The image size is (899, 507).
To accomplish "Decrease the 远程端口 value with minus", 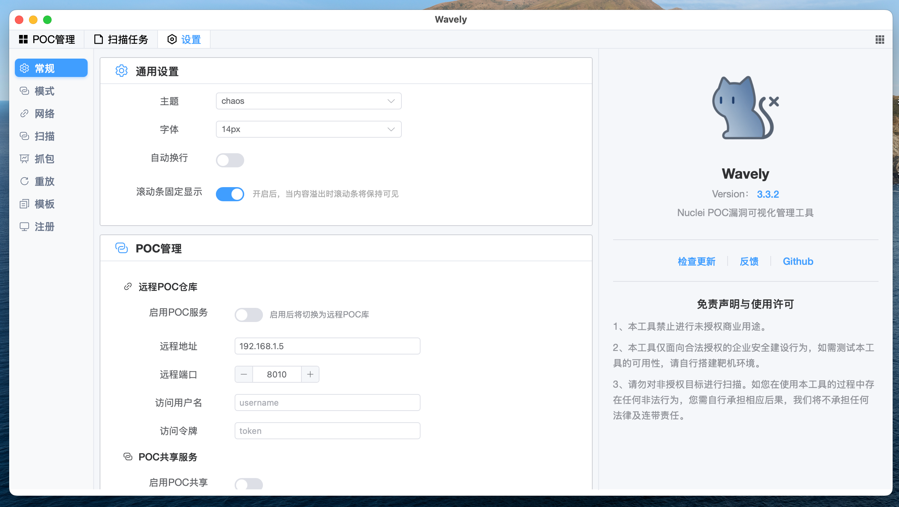I will (244, 374).
